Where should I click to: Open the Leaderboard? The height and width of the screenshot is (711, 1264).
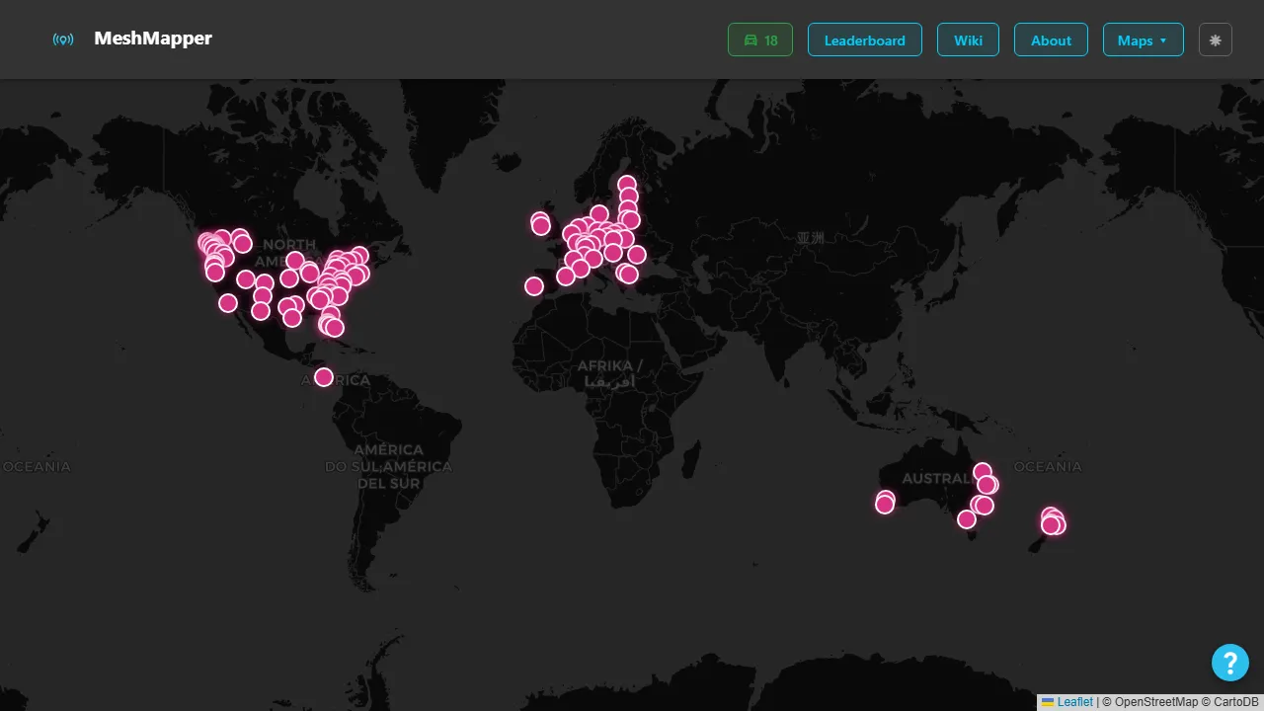pyautogui.click(x=865, y=40)
